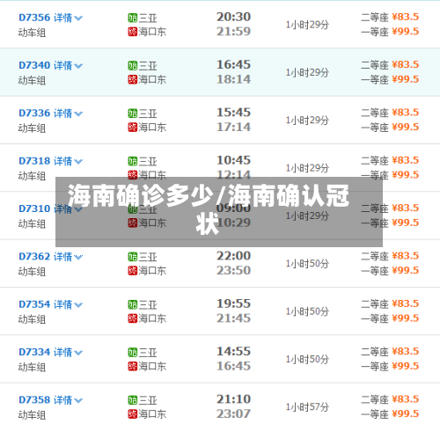
Task: Click 三亚 origin in D7354 row
Action: click(148, 305)
